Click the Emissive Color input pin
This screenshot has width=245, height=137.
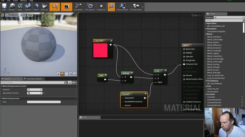click(184, 64)
